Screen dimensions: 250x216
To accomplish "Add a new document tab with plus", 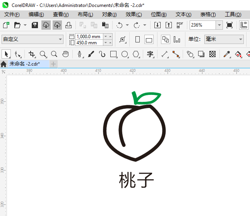I will coord(53,64).
